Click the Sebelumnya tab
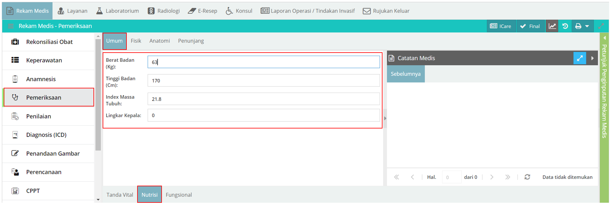Image resolution: width=611 pixels, height=204 pixels. point(406,74)
